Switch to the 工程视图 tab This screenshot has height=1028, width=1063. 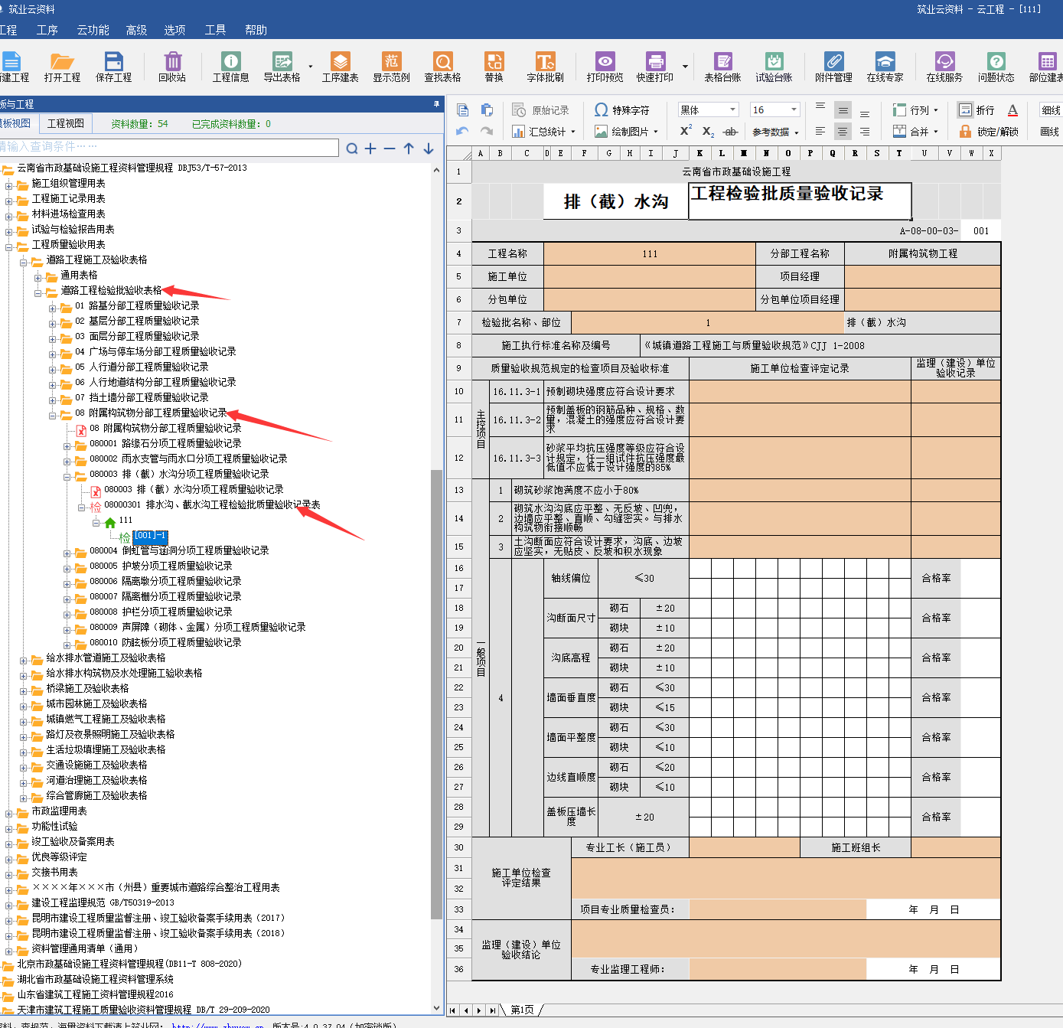tap(66, 123)
